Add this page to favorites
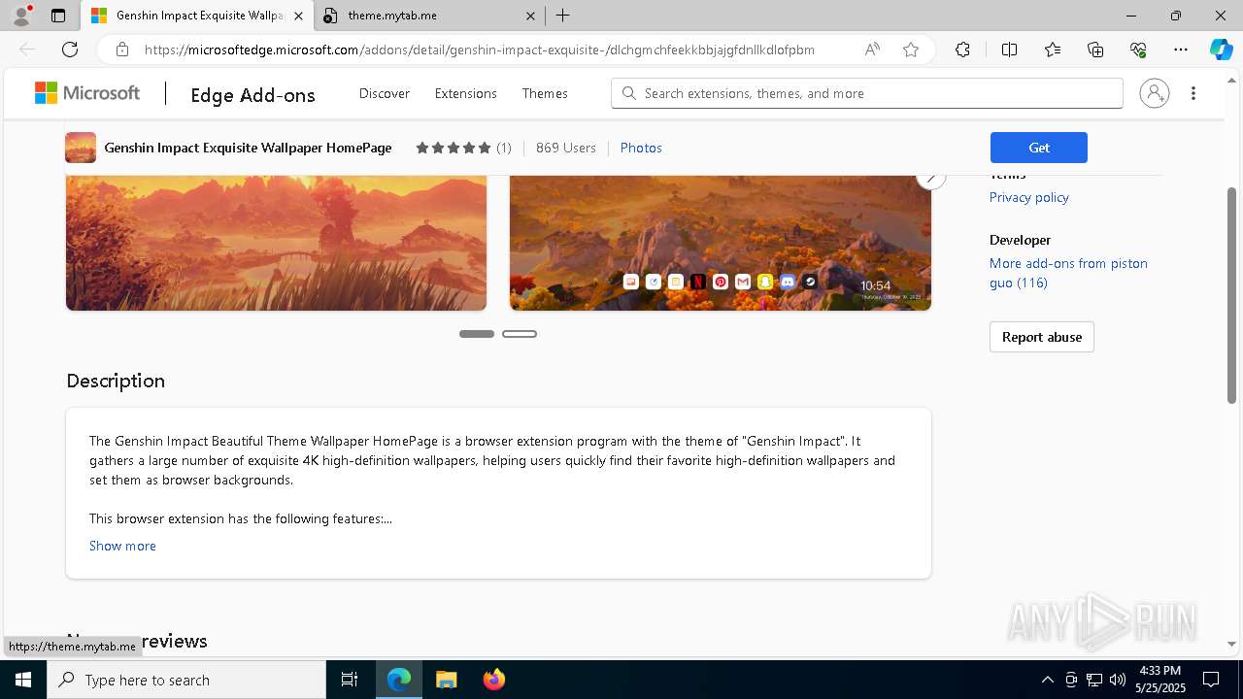The width and height of the screenshot is (1243, 699). 911,50
